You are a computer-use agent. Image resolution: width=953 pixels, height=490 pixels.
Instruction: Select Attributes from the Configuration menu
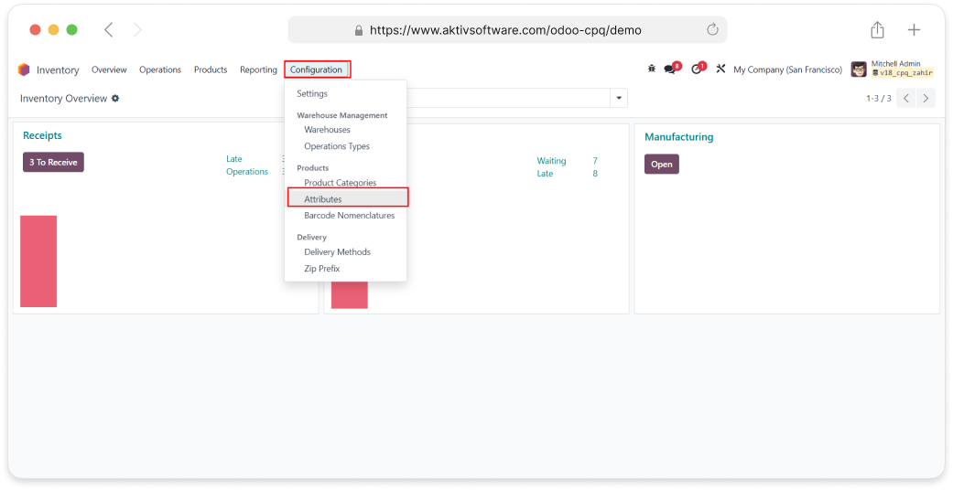click(323, 199)
